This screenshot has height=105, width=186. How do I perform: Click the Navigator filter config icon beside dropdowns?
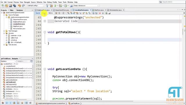pyautogui.click(x=32, y=61)
